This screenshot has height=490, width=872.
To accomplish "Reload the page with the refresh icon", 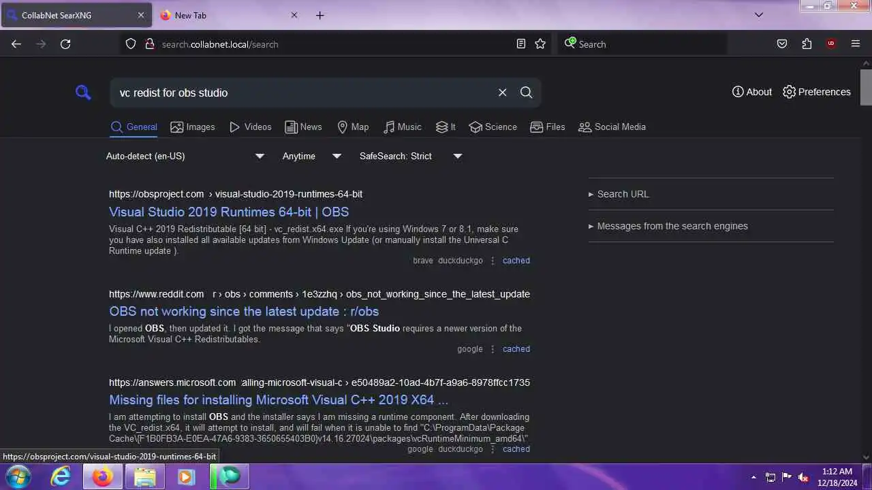I will pyautogui.click(x=65, y=44).
